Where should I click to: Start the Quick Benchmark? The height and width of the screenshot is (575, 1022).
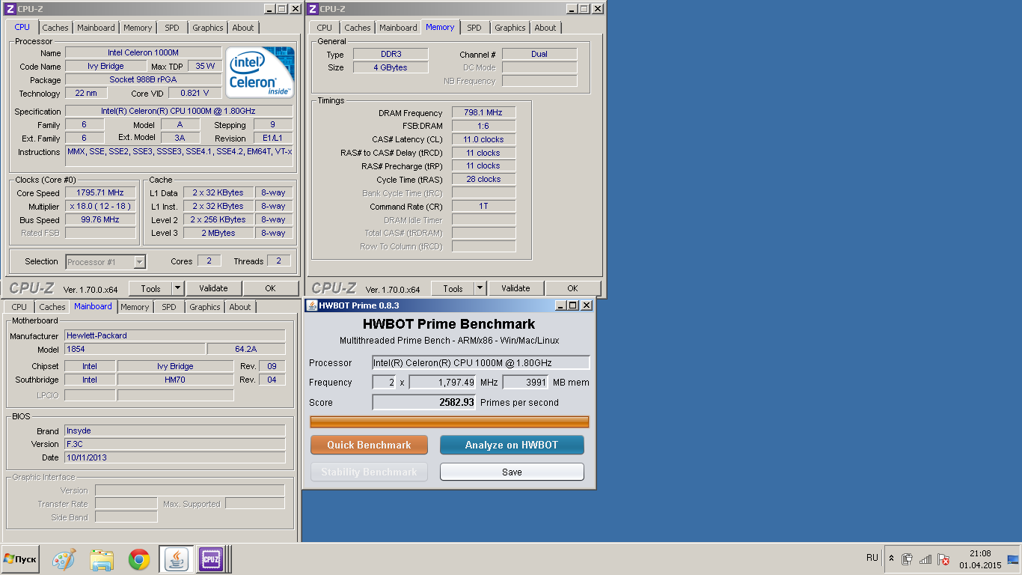point(369,445)
